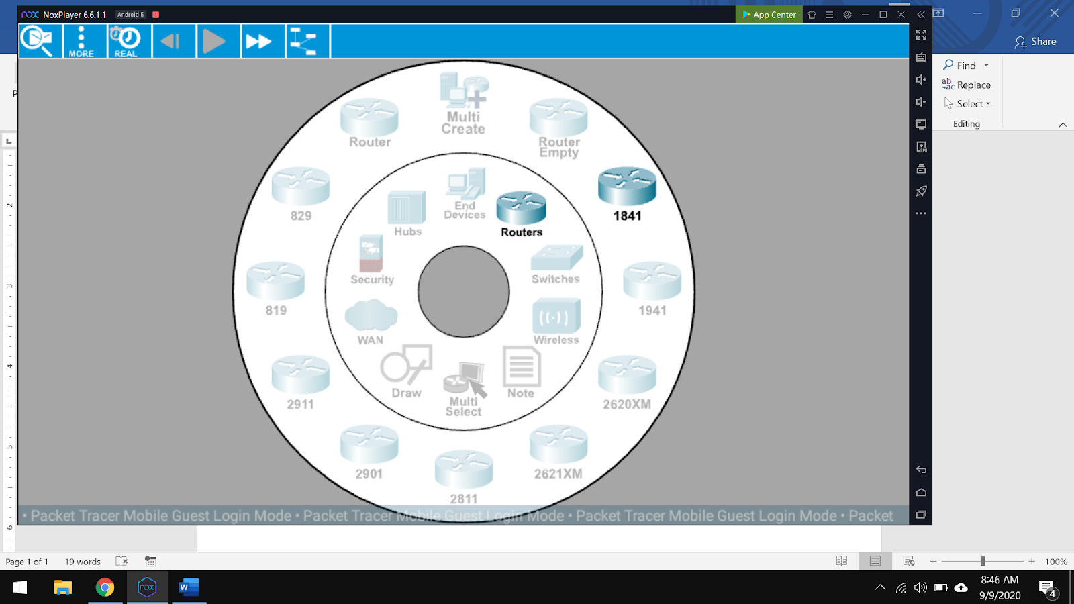This screenshot has width=1074, height=604.
Task: Open Android recent apps in Nox
Action: [921, 515]
